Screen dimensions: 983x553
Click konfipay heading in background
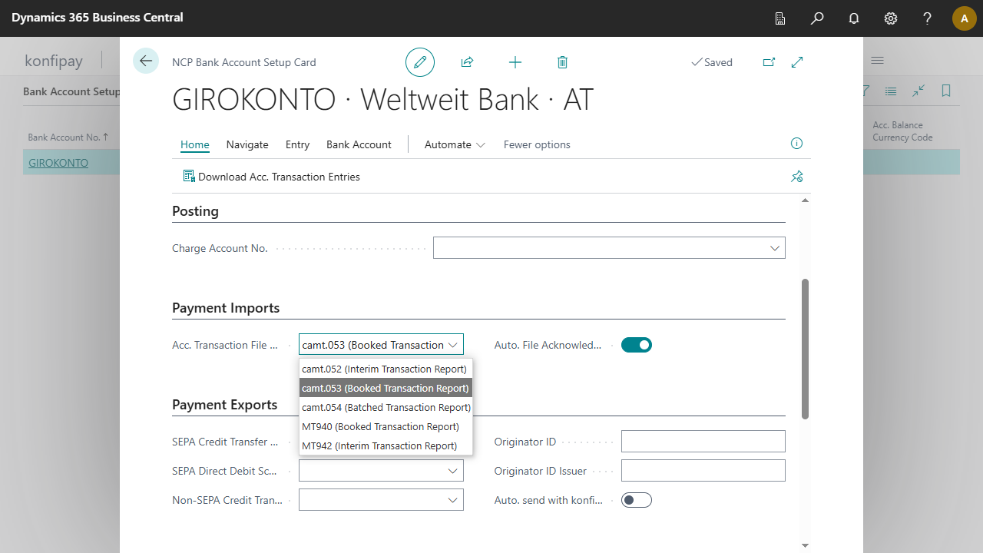pyautogui.click(x=54, y=60)
